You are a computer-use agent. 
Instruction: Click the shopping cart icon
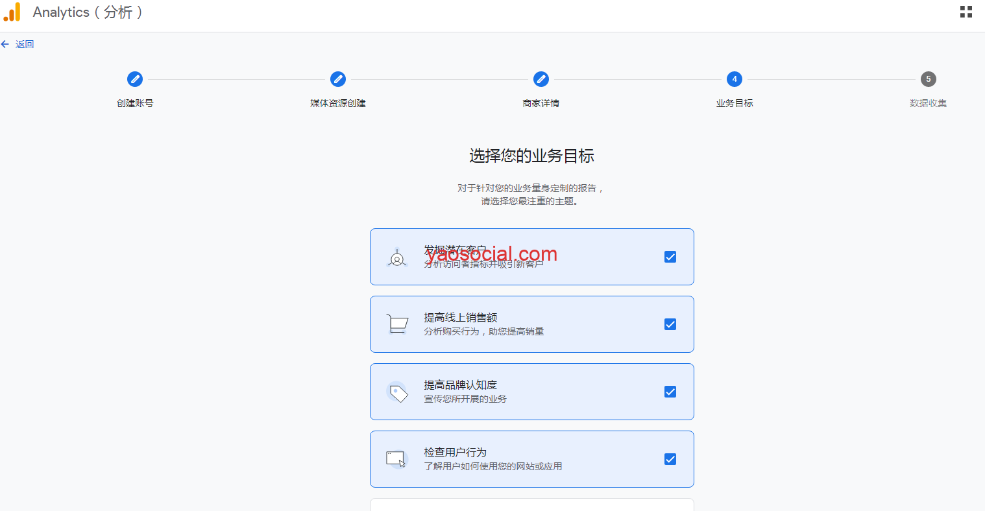pos(397,324)
